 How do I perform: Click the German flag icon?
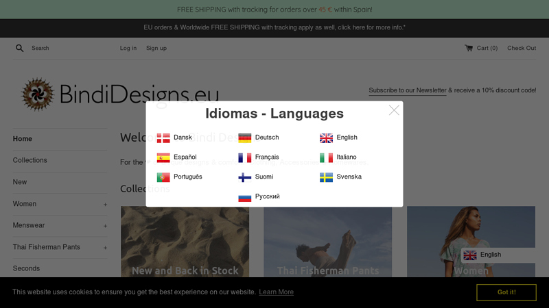coord(245,138)
